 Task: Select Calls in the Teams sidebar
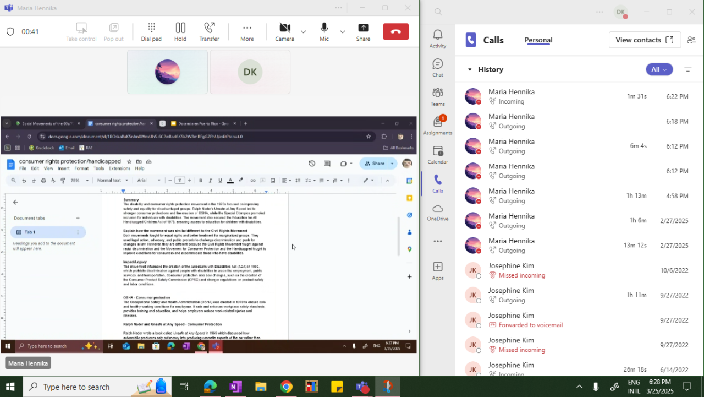click(x=438, y=183)
